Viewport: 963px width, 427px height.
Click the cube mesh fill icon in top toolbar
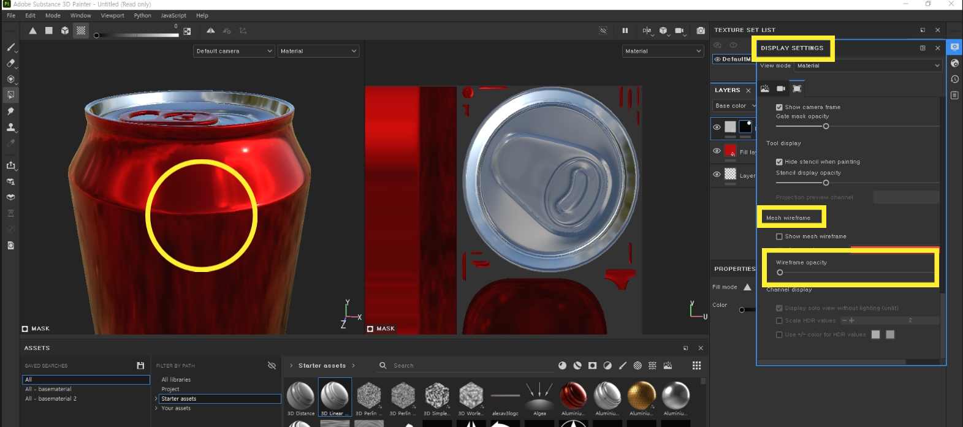tap(65, 31)
